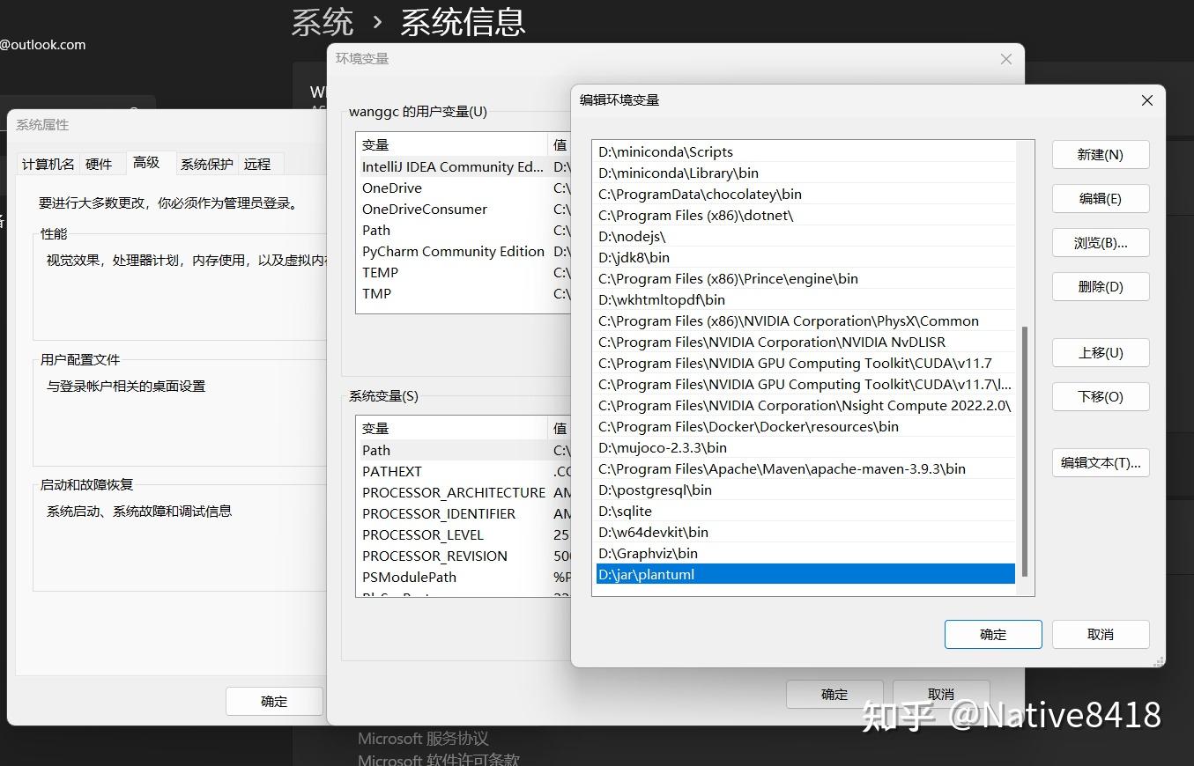Viewport: 1194px width, 766px height.
Task: Switch to the 系统保护 tab
Action: 206,164
